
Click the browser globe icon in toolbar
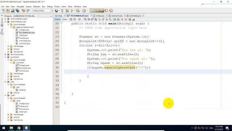[x=57, y=11]
